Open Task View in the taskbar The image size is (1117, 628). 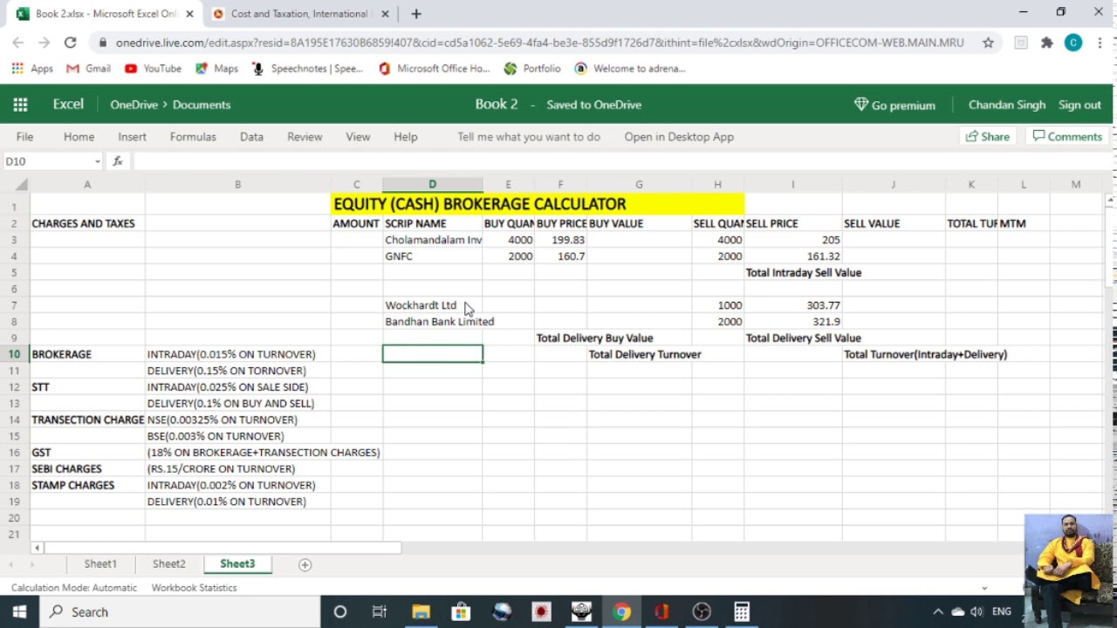tap(380, 611)
